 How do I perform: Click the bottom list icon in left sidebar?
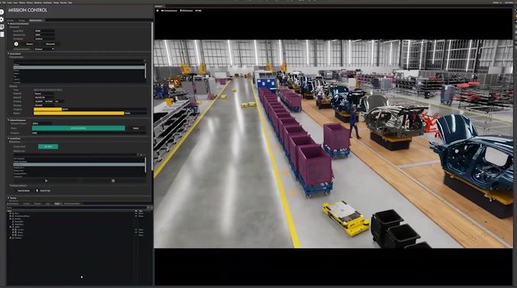click(x=2, y=34)
